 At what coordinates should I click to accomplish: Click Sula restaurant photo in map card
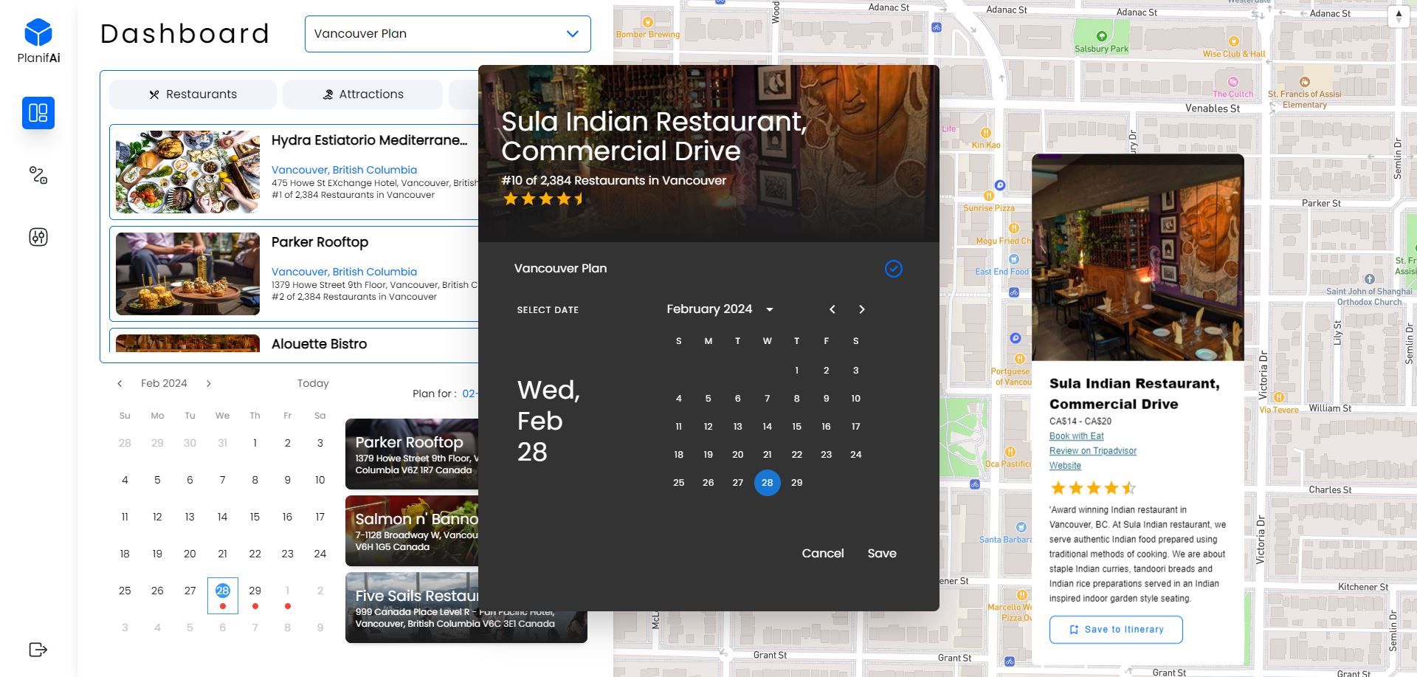[1138, 258]
